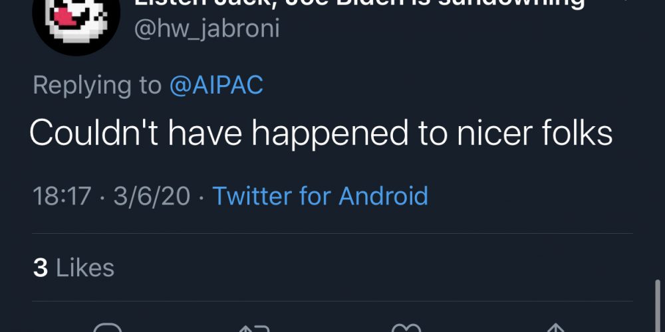View the 3 Likes list
The height and width of the screenshot is (332, 665).
pyautogui.click(x=73, y=268)
